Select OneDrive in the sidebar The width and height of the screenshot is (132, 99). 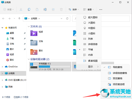(x=13, y=67)
